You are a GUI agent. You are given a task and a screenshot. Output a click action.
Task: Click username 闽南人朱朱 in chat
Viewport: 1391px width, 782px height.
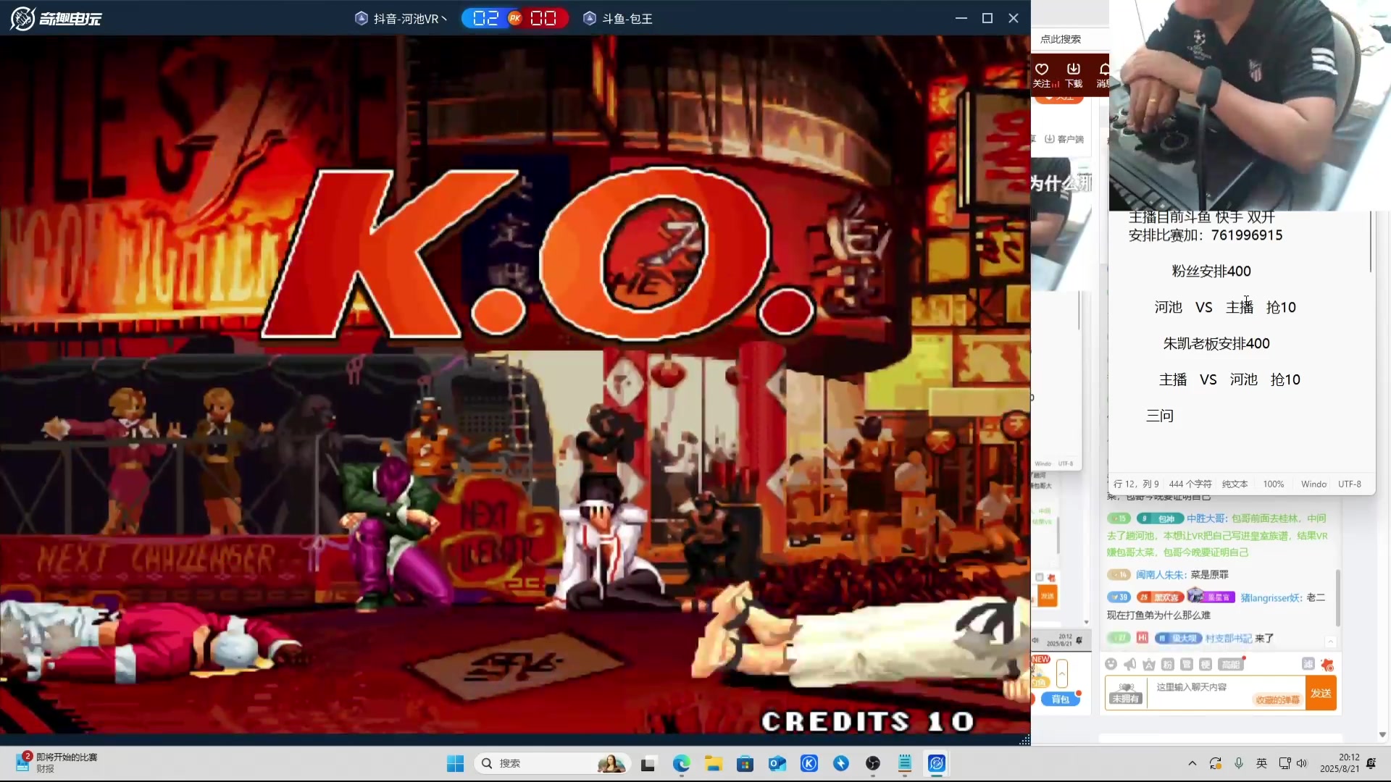tap(1161, 575)
